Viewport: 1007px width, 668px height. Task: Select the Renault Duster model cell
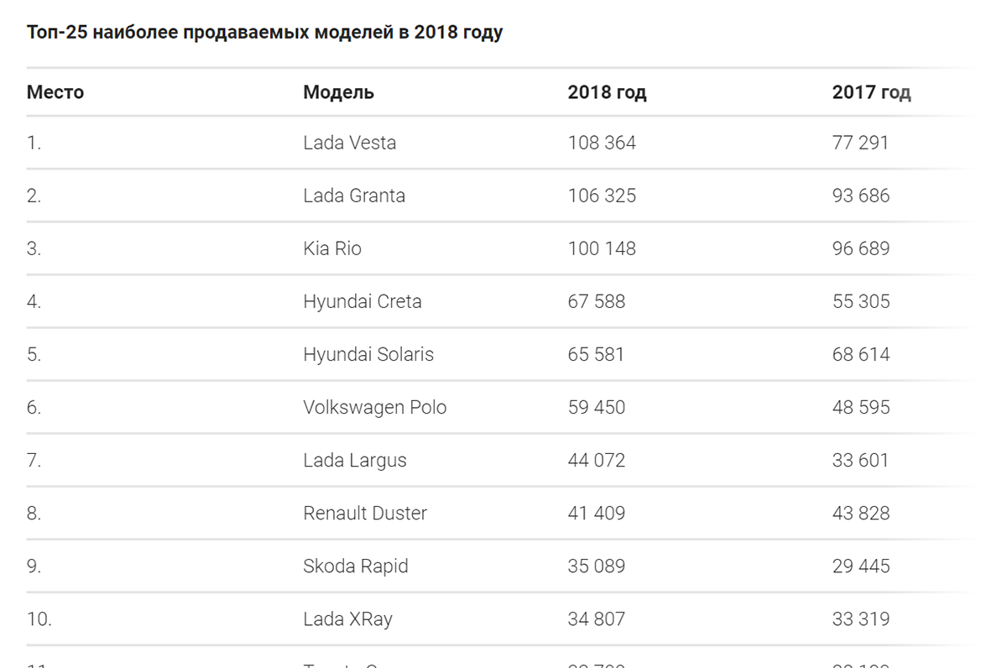[x=365, y=513]
